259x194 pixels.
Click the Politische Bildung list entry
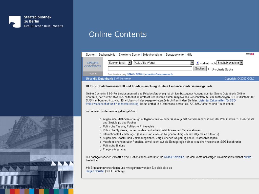tap(114, 146)
